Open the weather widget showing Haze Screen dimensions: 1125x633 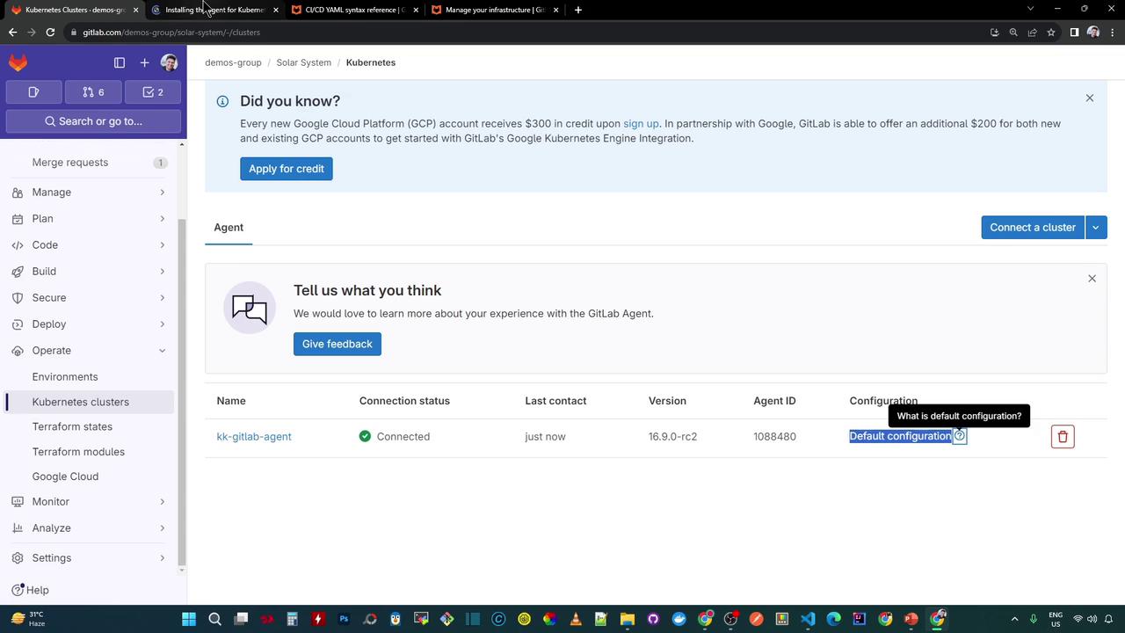coord(28,619)
